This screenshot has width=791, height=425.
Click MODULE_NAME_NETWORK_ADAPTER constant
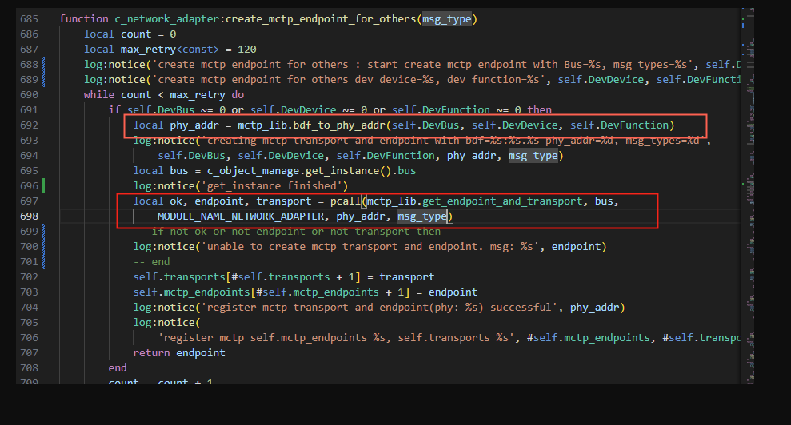tap(242, 216)
